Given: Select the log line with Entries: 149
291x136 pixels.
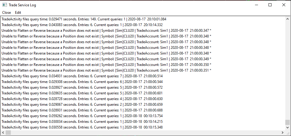Looking at the screenshot, I should [84, 19].
